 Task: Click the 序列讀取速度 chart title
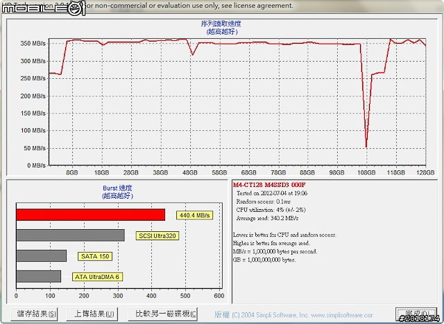click(221, 24)
